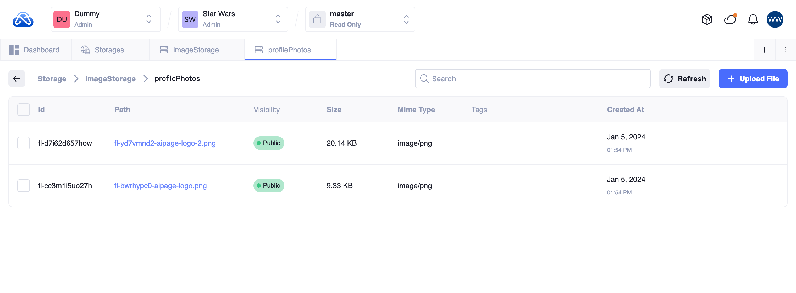Add a new tab with plus icon

765,50
